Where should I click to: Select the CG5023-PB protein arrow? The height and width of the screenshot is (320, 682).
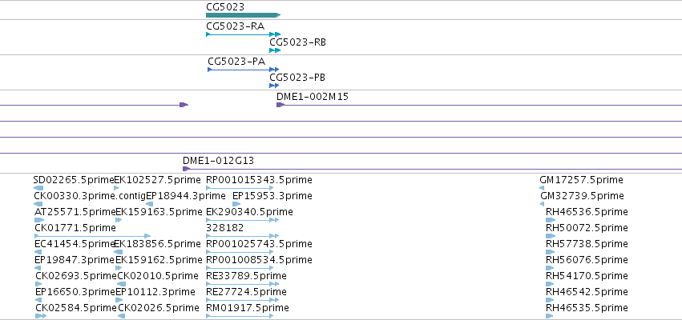pos(274,86)
